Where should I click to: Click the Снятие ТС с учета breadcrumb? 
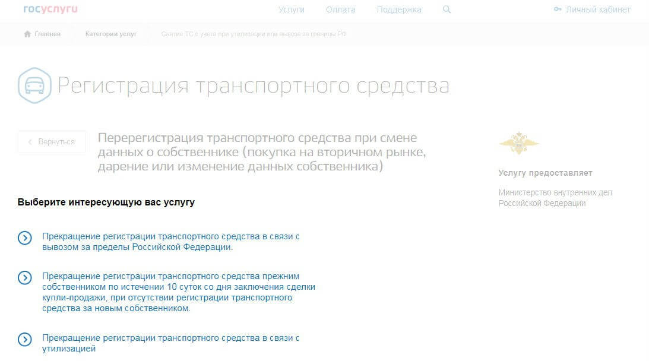[x=254, y=34]
